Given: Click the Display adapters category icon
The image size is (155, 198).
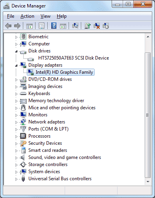Looking at the screenshot, I should tap(23, 65).
